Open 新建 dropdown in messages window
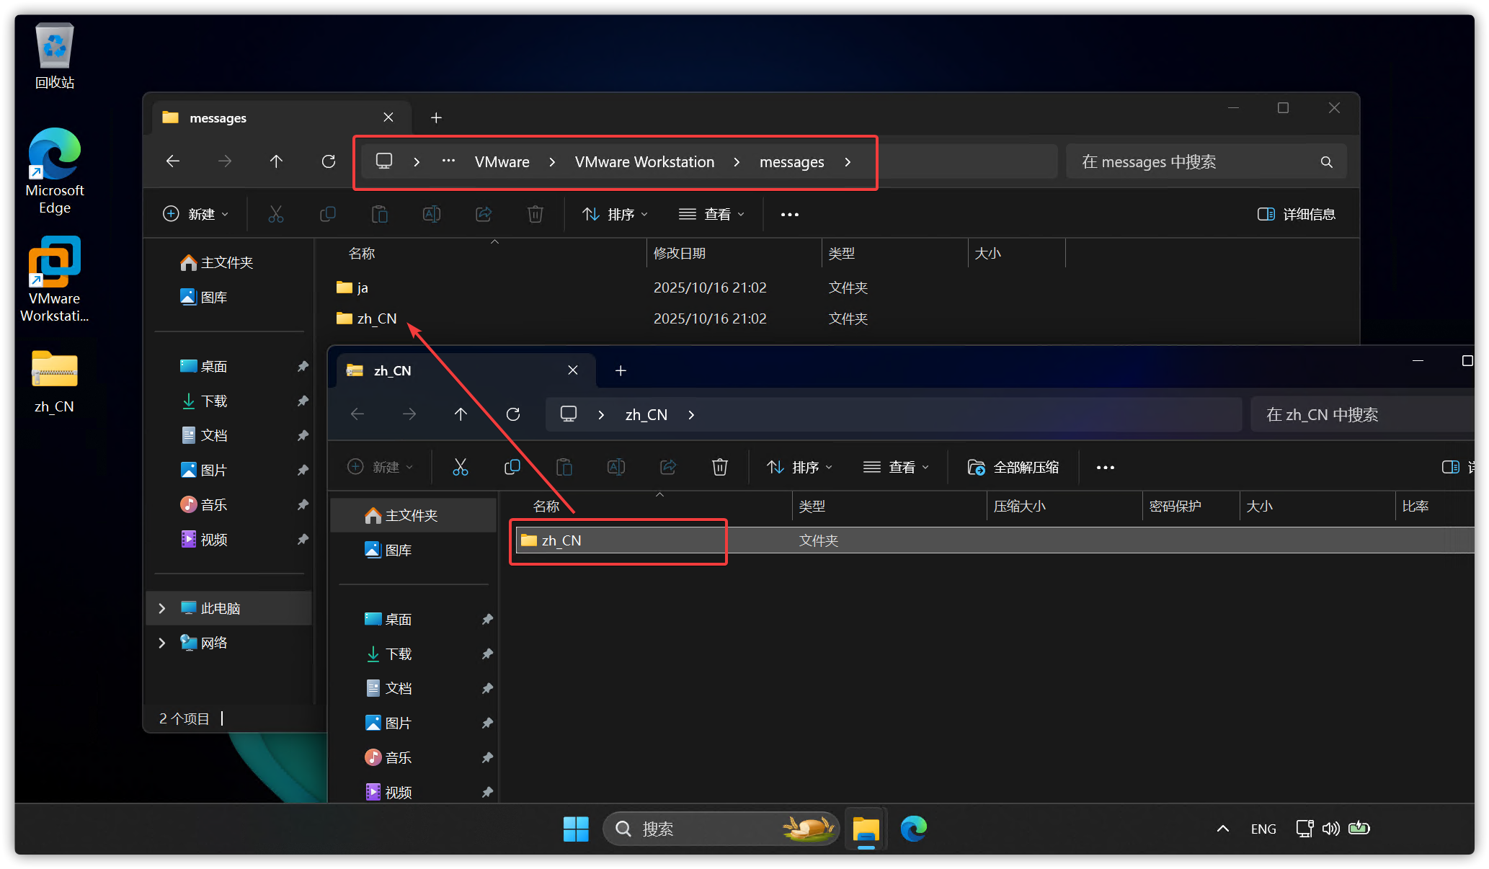1489x869 pixels. click(x=196, y=214)
